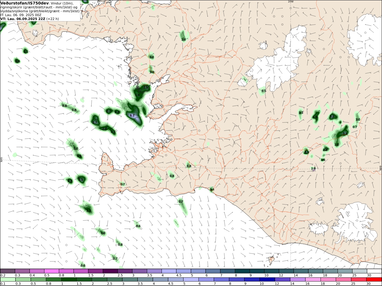Click the 0.2 label in the snow legend
This screenshot has height=286, width=382.
pyautogui.click(x=3, y=275)
